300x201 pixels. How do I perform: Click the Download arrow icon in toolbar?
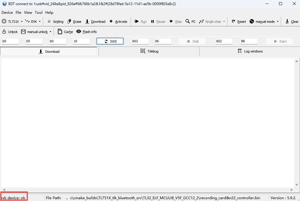[x=87, y=21]
